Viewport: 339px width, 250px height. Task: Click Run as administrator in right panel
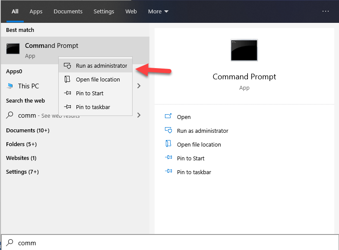click(x=203, y=131)
